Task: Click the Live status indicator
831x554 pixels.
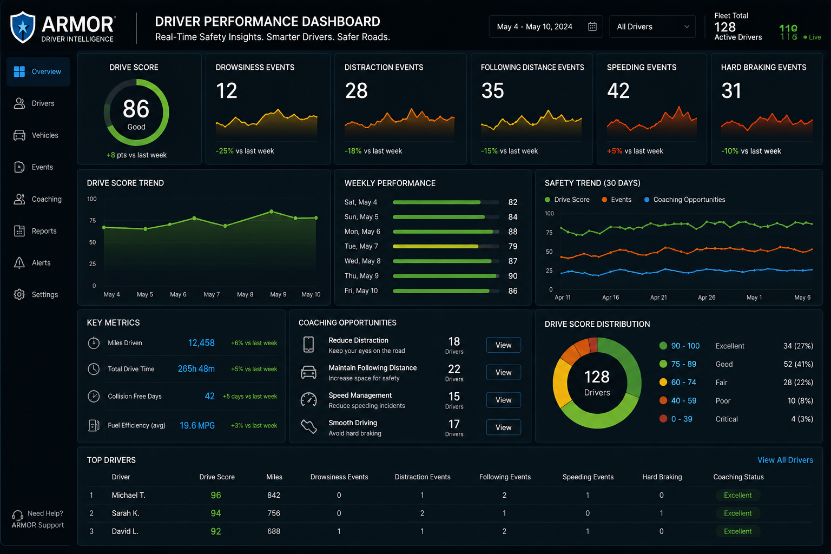Action: (812, 37)
